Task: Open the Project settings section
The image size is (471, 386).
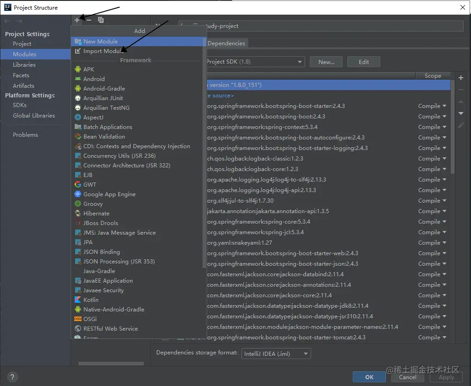Action: [35, 44]
